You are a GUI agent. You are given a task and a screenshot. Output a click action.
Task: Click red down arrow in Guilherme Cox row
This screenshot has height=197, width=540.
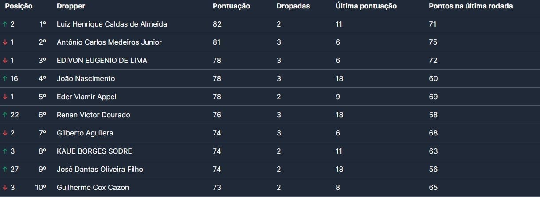coord(5,187)
